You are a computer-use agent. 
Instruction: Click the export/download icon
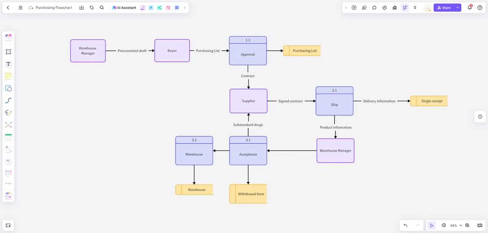click(81, 8)
